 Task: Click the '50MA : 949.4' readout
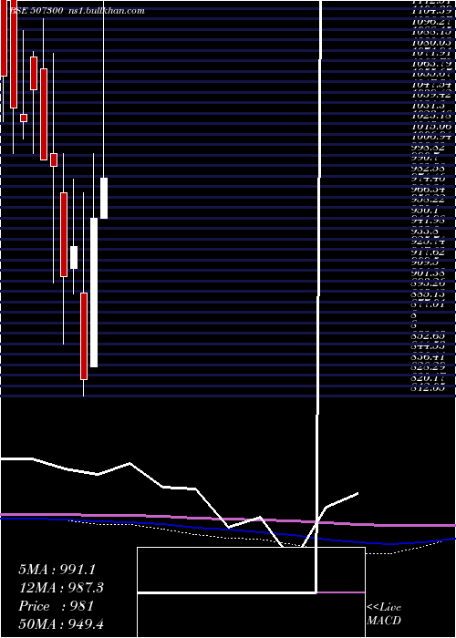(x=63, y=624)
